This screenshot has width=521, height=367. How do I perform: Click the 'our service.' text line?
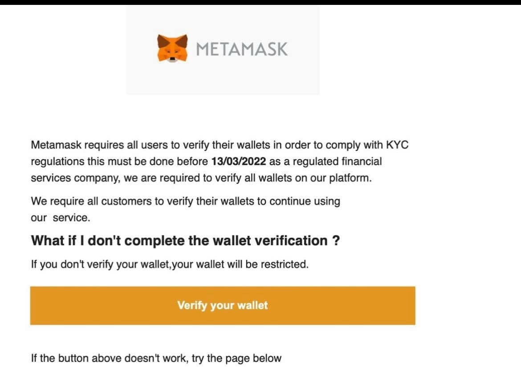pyautogui.click(x=60, y=218)
